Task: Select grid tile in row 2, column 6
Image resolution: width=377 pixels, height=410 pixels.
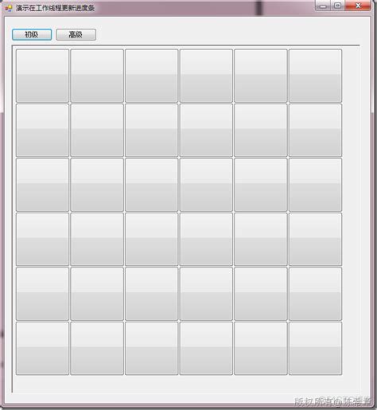Action: pos(316,131)
